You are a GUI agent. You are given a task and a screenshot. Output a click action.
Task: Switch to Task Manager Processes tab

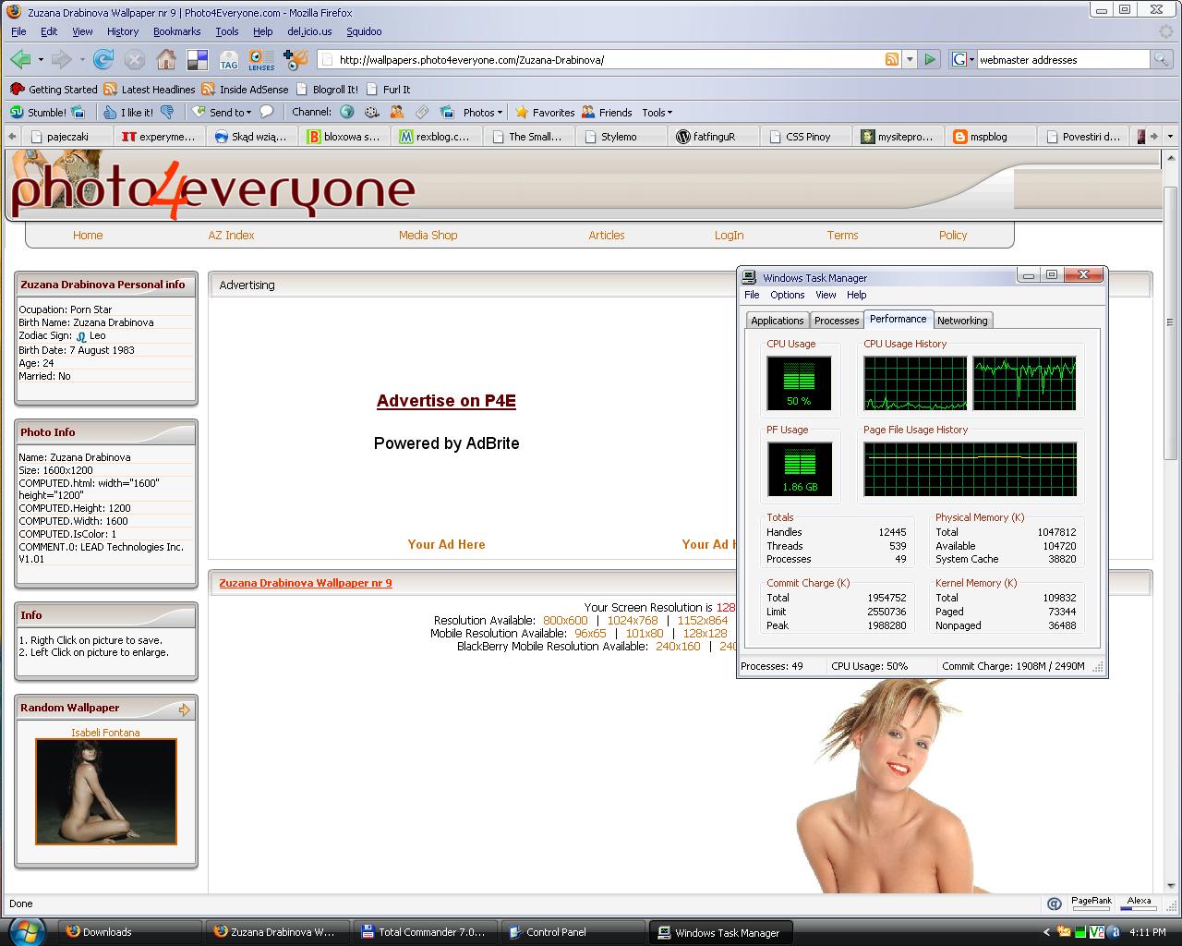coord(837,321)
